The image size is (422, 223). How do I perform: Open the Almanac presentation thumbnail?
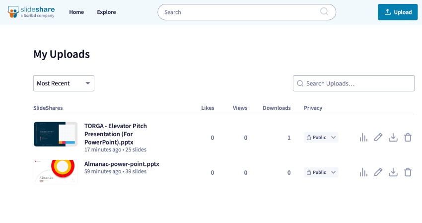point(56,172)
